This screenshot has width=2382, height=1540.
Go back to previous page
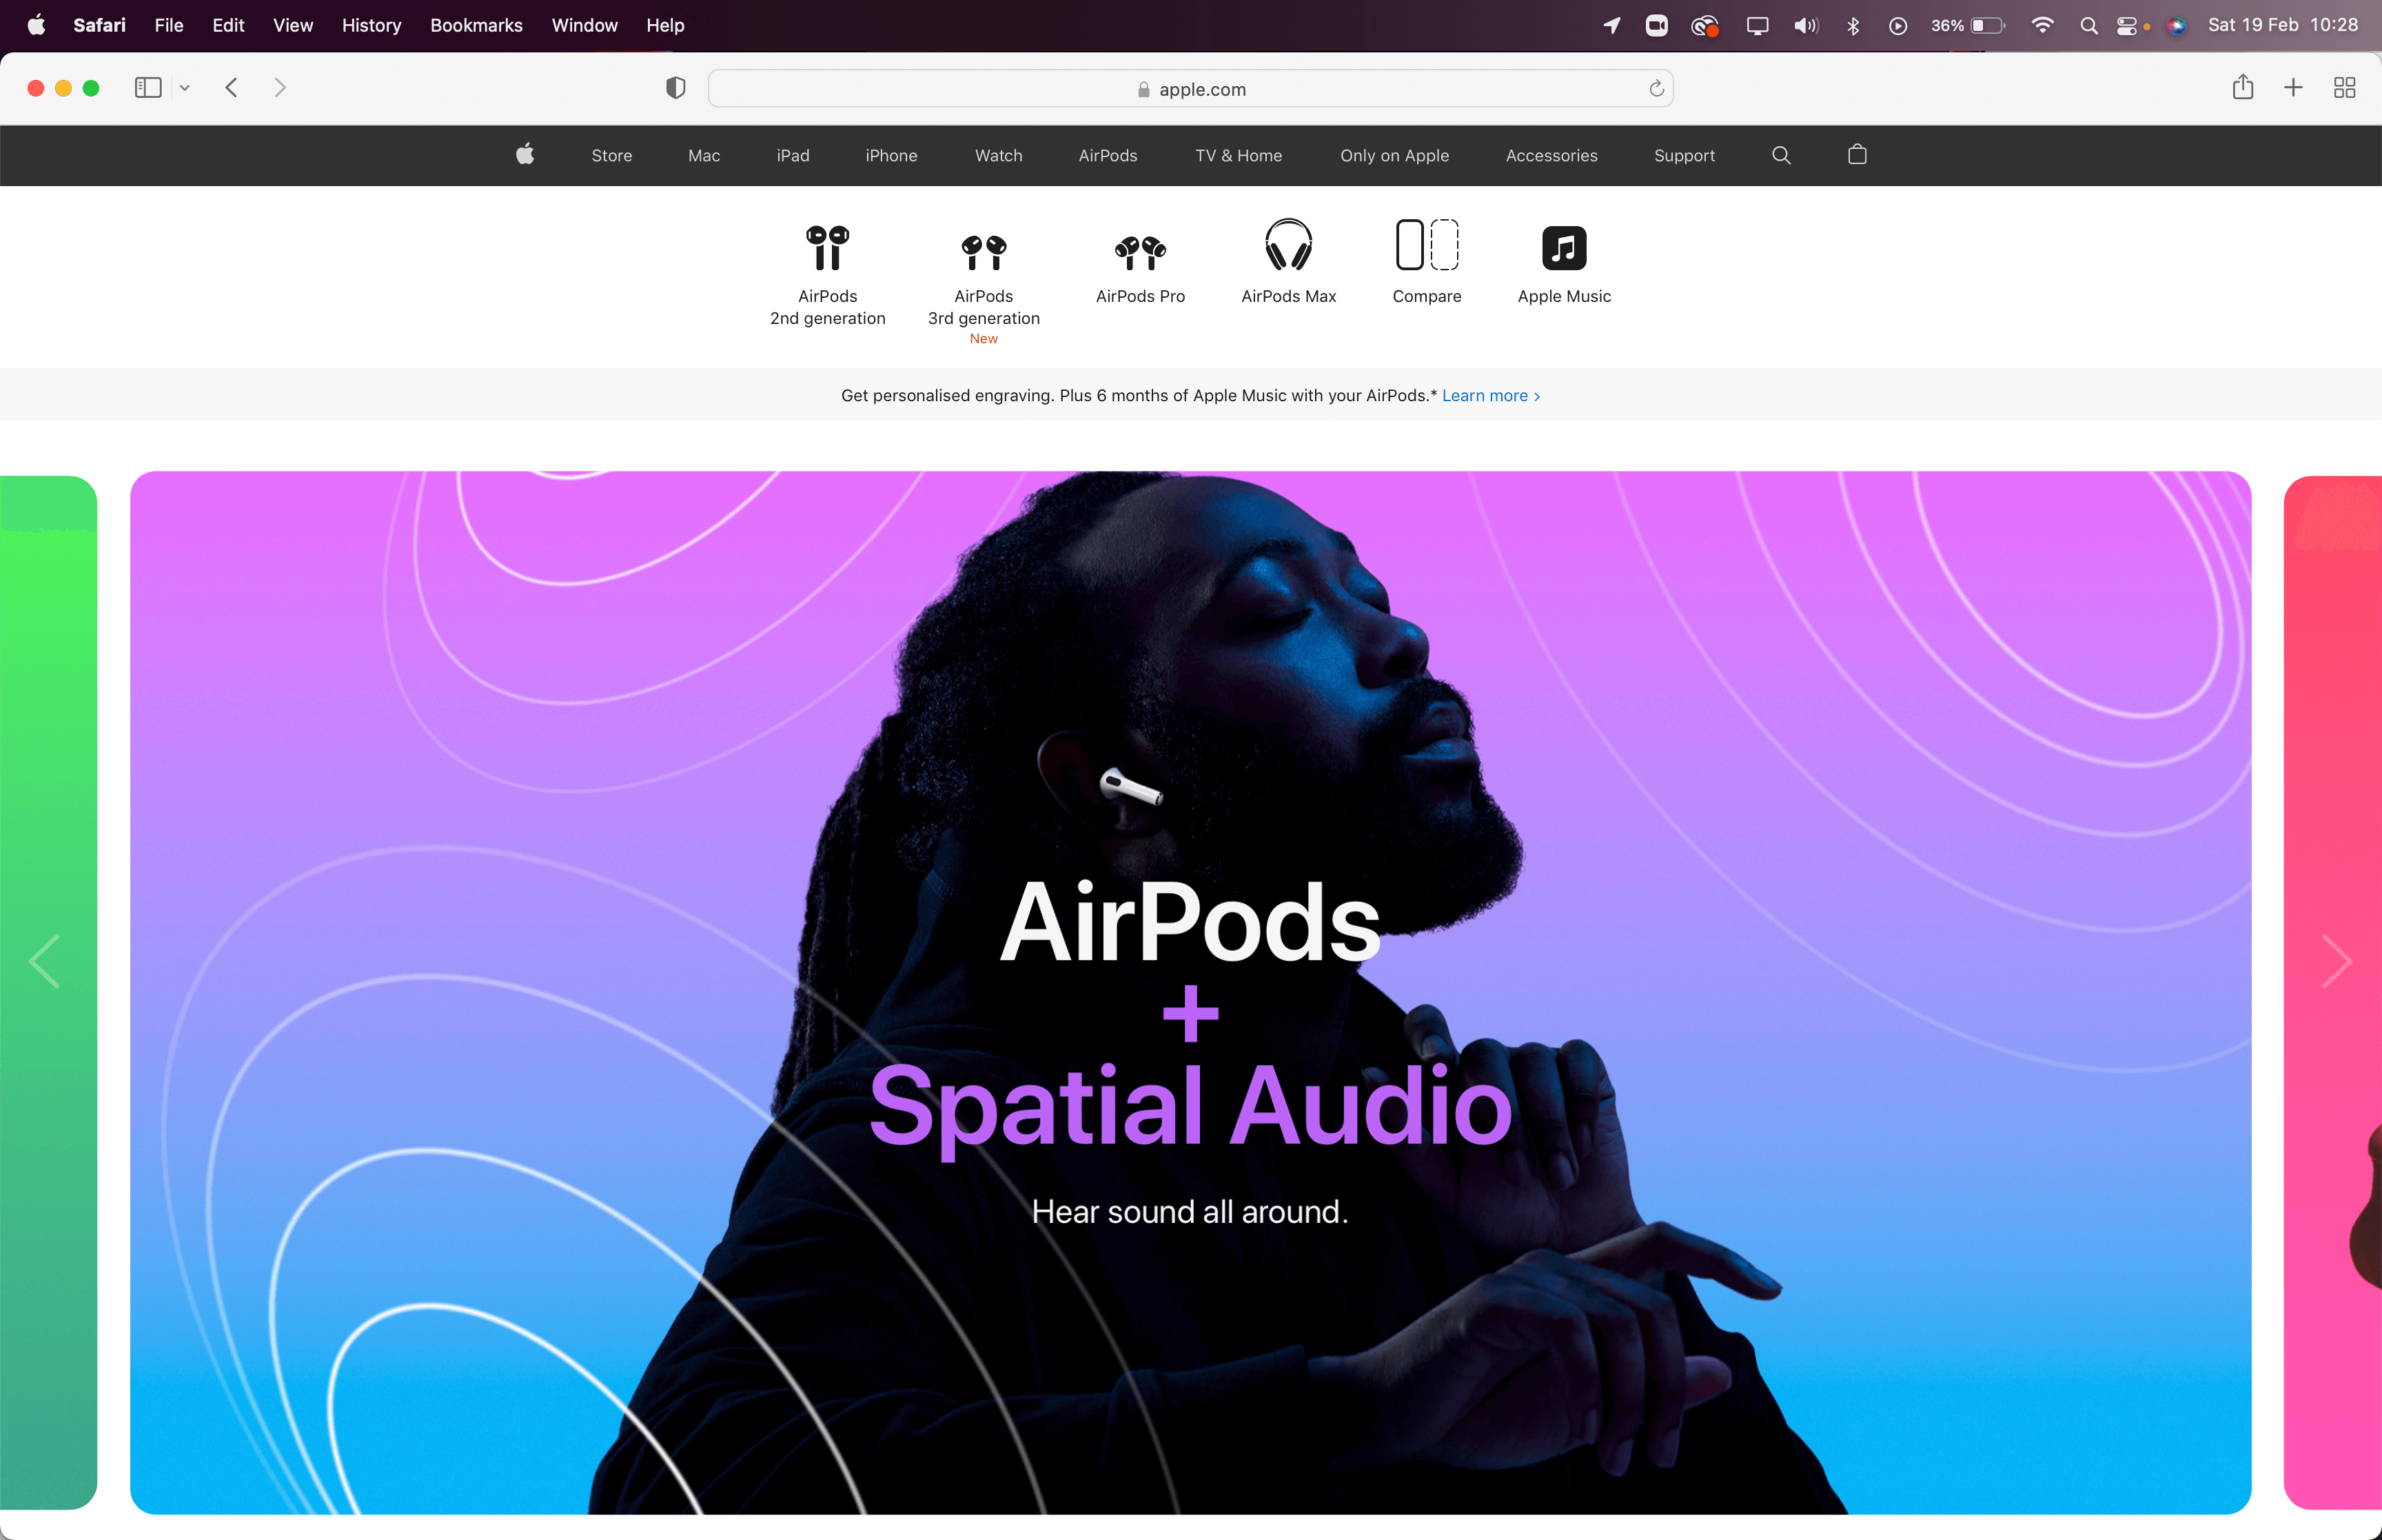231,88
